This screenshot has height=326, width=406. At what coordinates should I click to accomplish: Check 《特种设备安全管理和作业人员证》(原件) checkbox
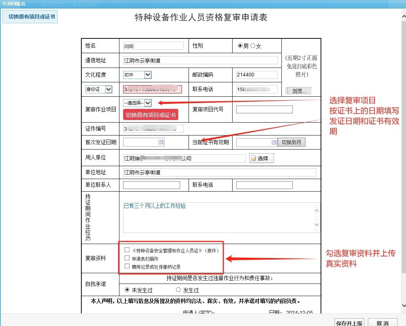[127, 250]
